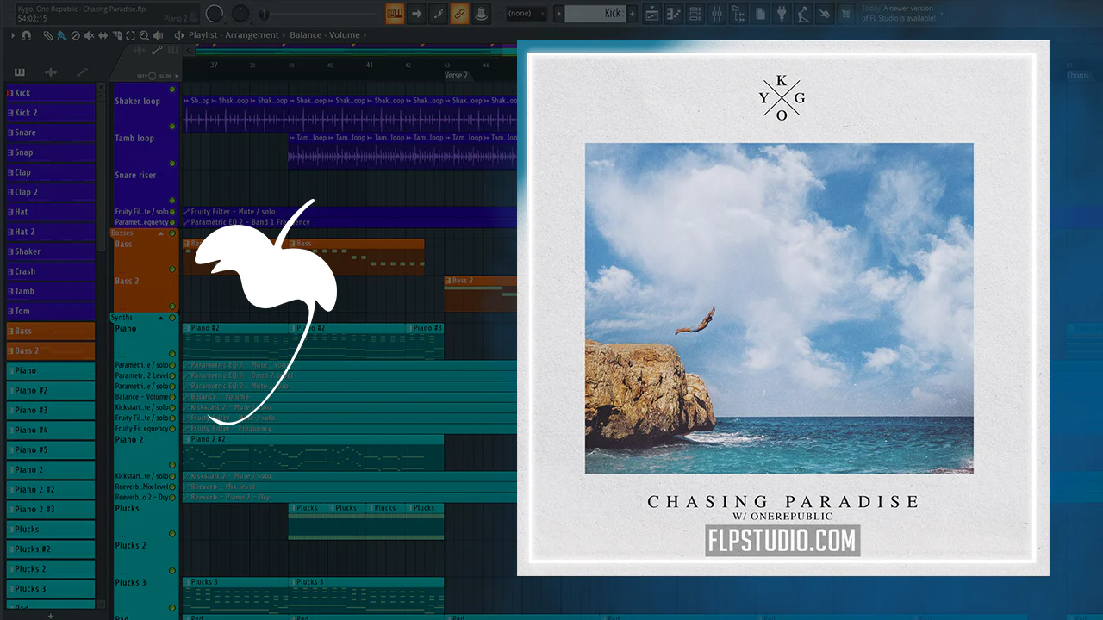Click bar 41 on the timeline ruler

pyautogui.click(x=370, y=65)
